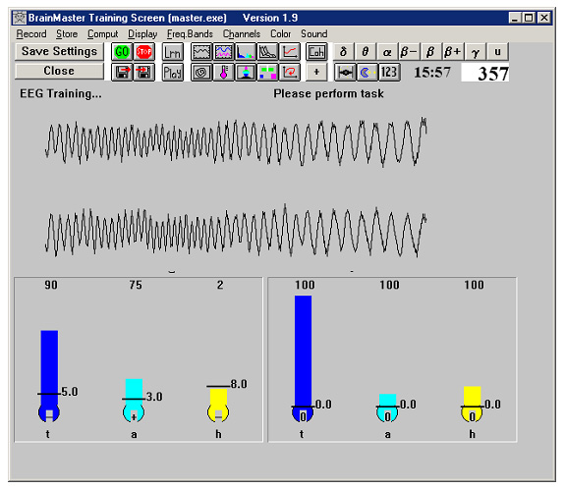Click the plus button under Coh
Viewport: 565px width, 489px height.
point(316,73)
